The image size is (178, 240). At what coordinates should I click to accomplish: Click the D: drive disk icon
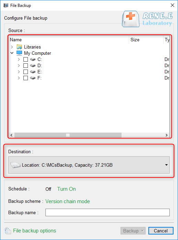point(33,65)
